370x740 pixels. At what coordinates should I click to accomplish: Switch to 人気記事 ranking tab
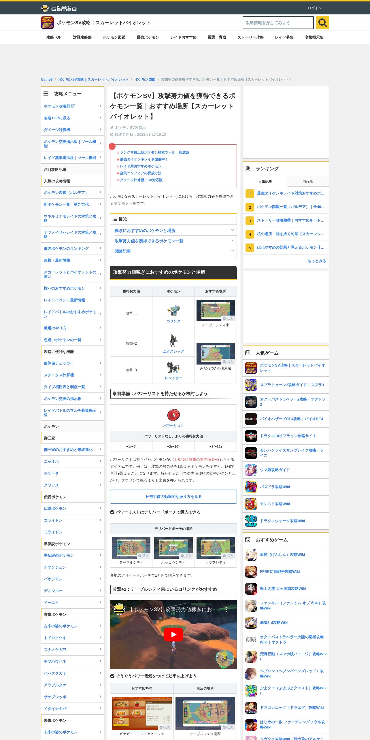point(265,181)
